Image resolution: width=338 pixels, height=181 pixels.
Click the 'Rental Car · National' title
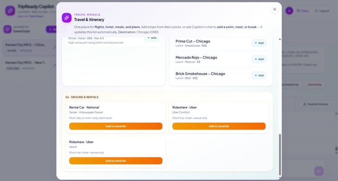coord(84,108)
